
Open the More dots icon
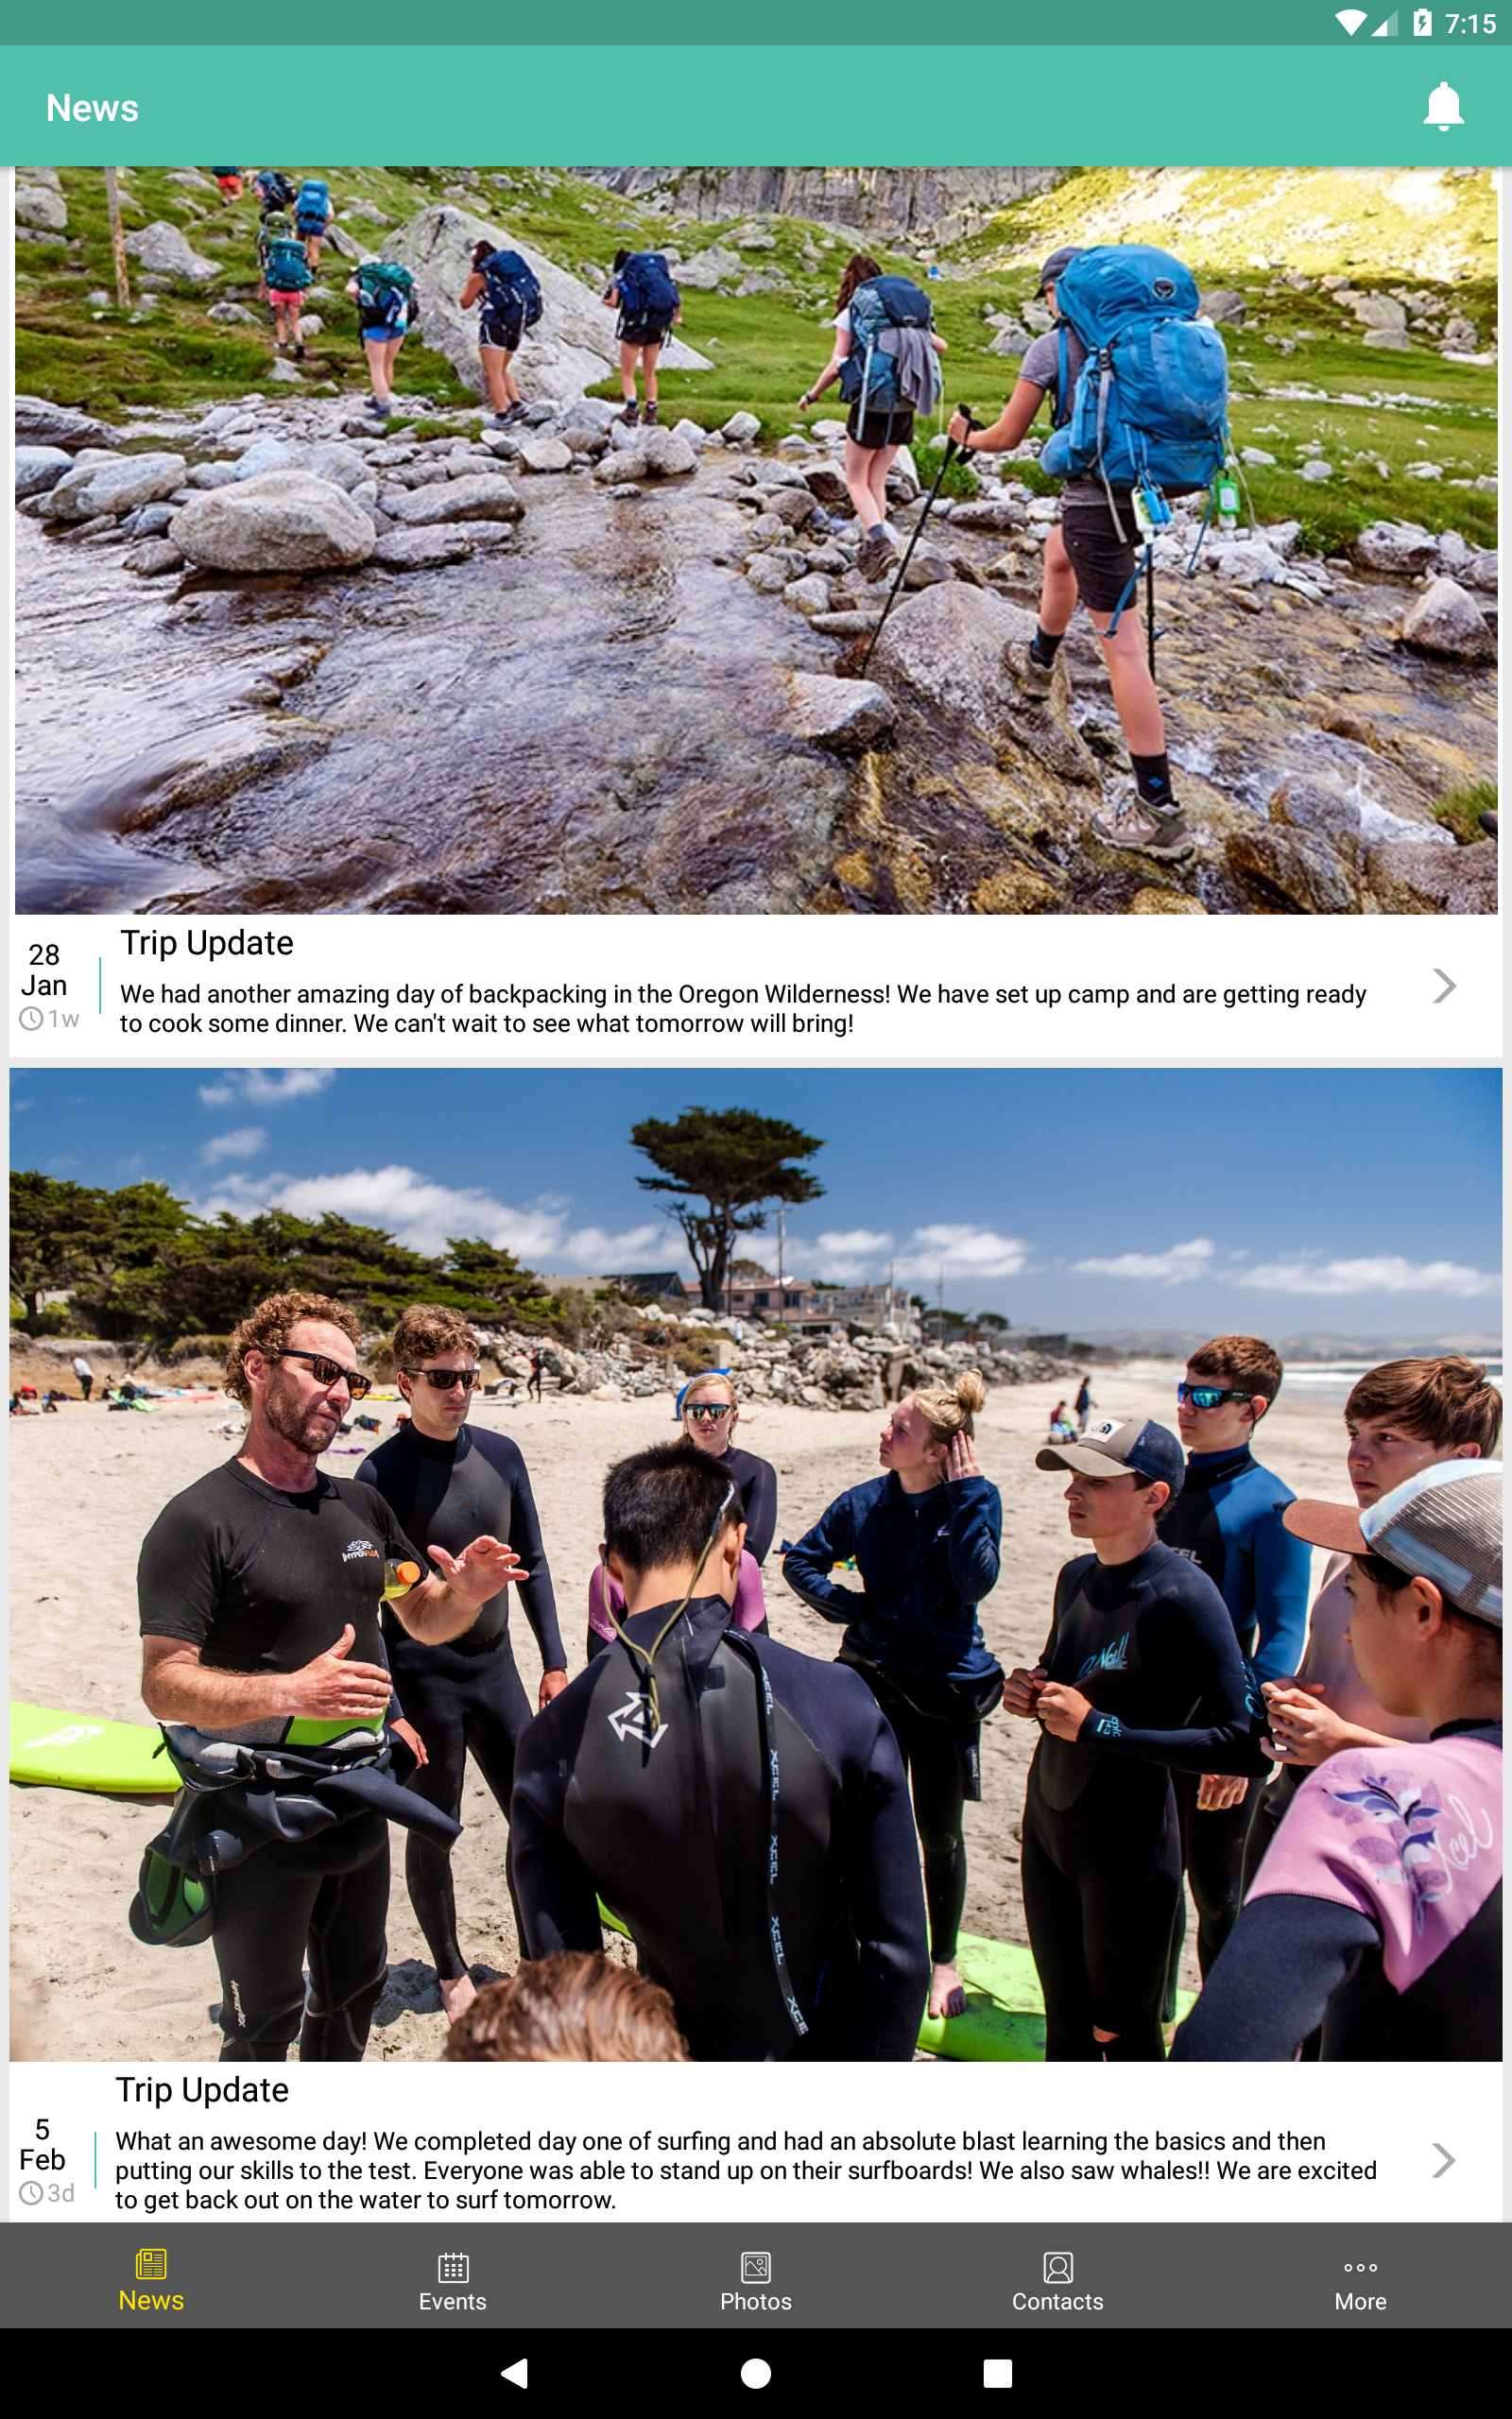tap(1360, 2267)
